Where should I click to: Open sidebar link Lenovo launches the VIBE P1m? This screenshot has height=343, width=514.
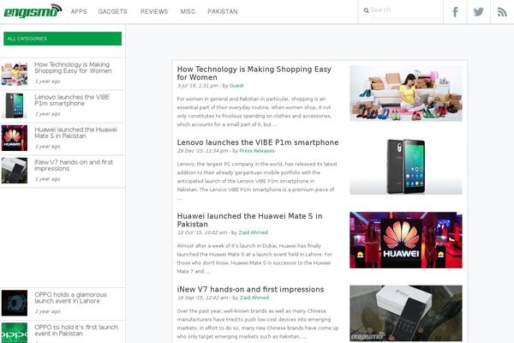(72, 100)
